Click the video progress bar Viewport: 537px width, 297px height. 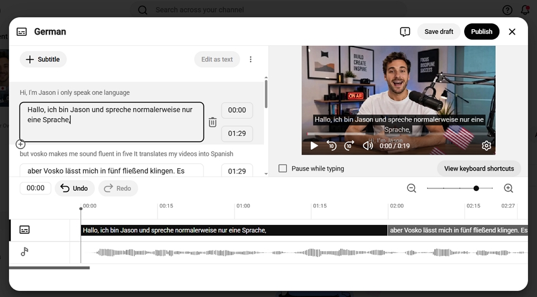tap(399, 134)
